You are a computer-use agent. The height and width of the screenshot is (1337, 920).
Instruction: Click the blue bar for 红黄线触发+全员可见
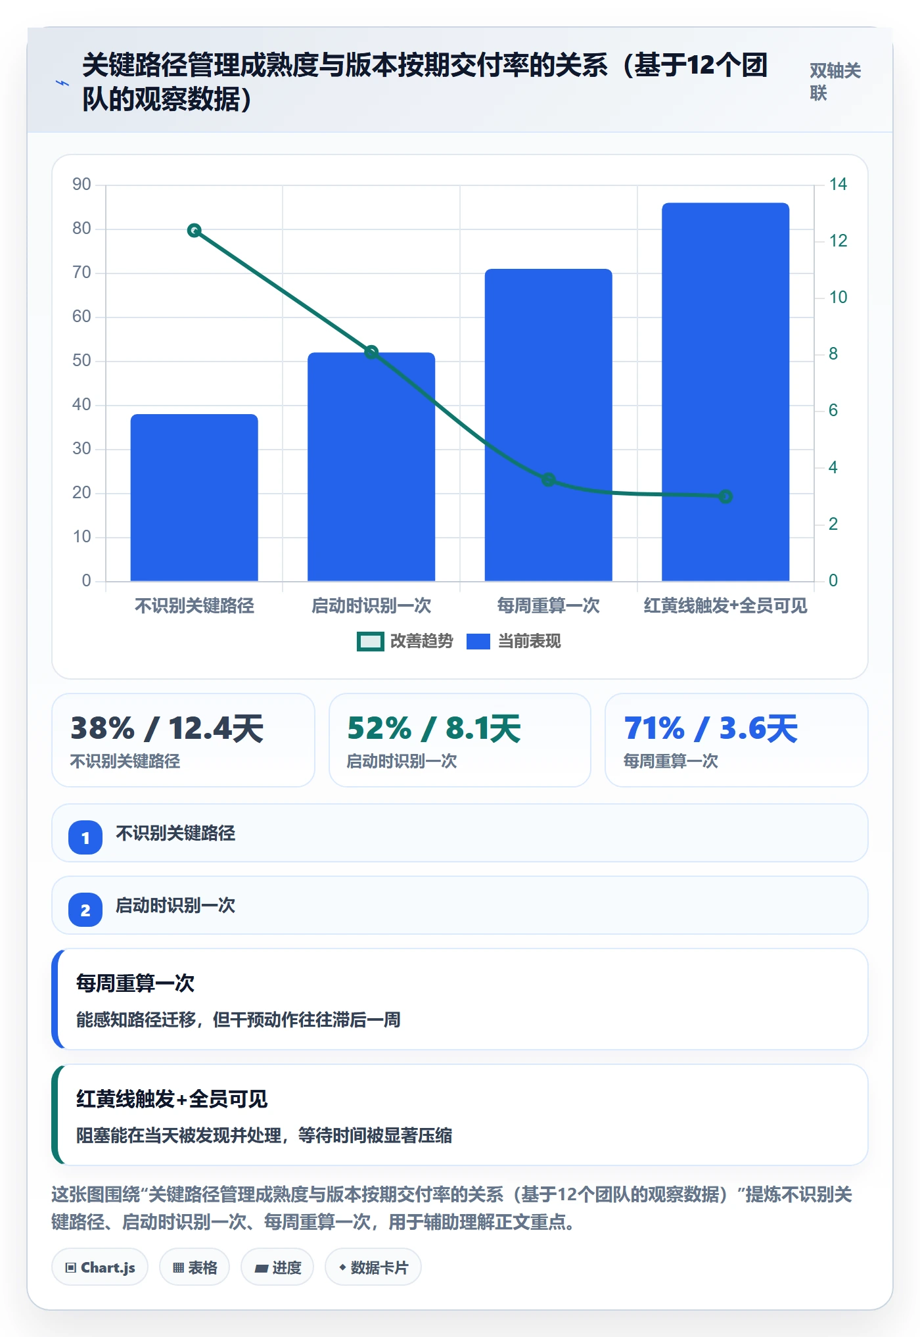725,392
